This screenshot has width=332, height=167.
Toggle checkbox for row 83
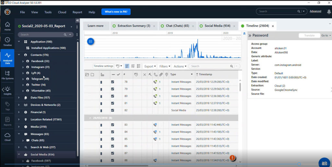point(113,125)
